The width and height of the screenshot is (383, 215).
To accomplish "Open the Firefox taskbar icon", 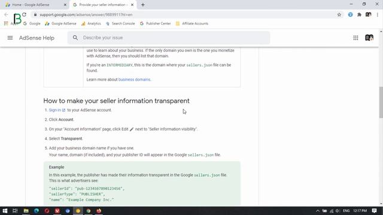I will pyautogui.click(x=99, y=211).
